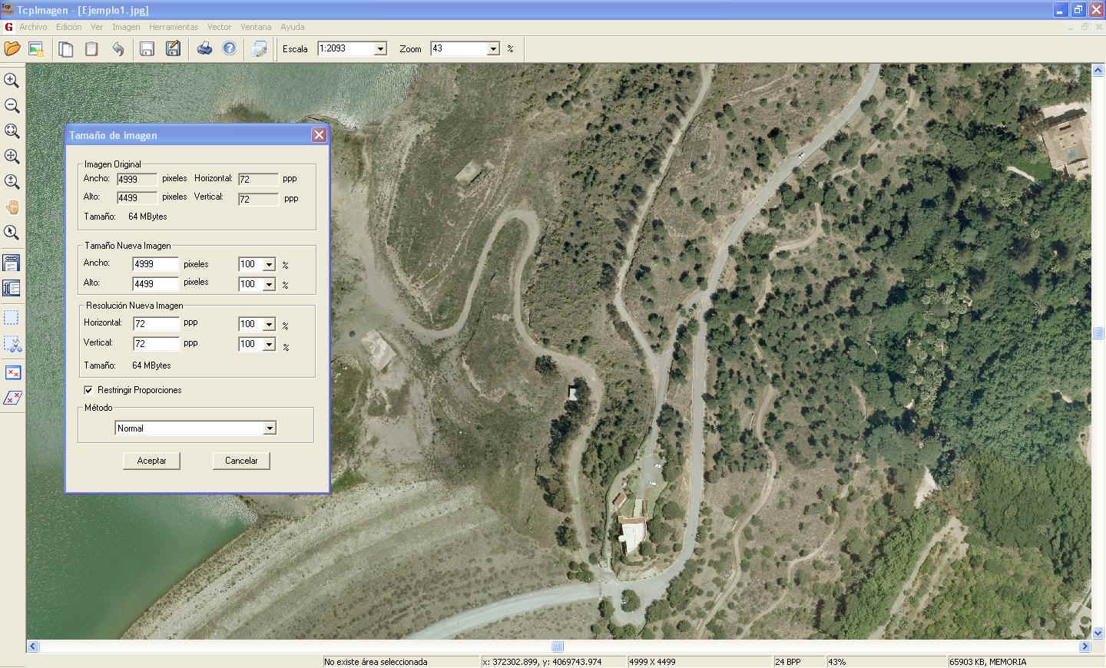Open help with the question mark icon
Viewport: 1106px width, 668px height.
229,49
